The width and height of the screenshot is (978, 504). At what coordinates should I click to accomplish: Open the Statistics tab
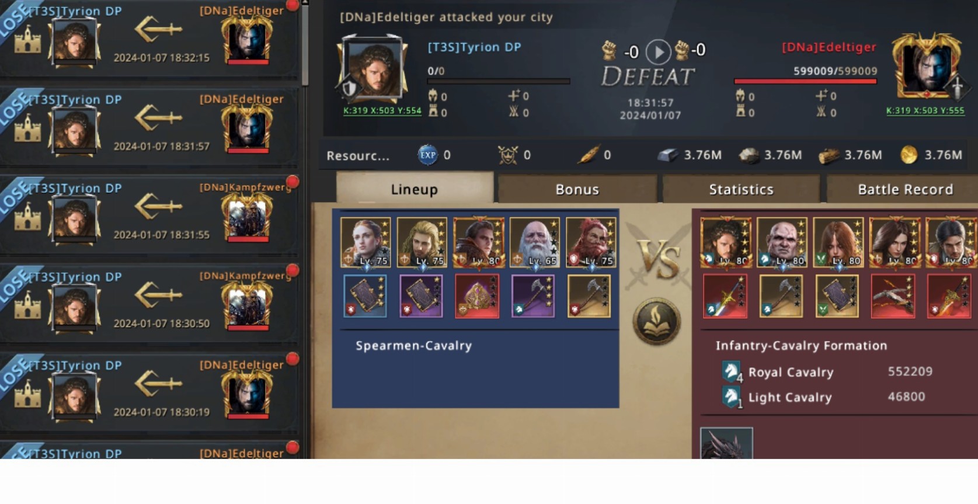click(x=741, y=189)
